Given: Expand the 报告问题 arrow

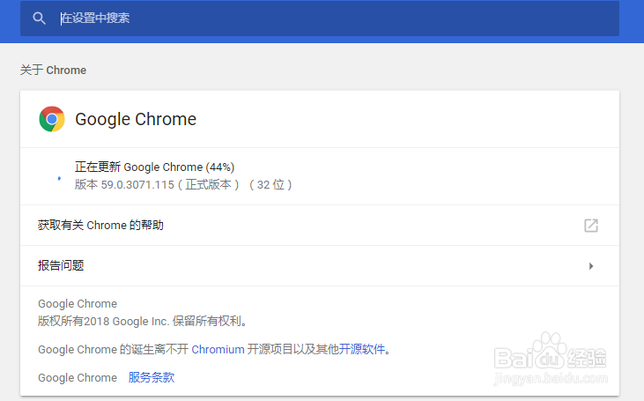Looking at the screenshot, I should [591, 266].
